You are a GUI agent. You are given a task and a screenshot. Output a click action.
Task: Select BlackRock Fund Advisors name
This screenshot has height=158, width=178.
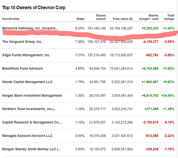point(23,68)
